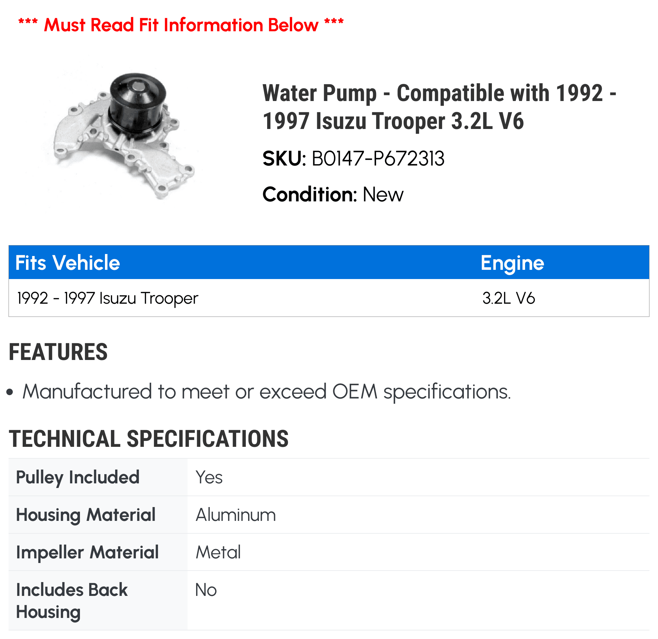Select the Water Pump product title

440,107
